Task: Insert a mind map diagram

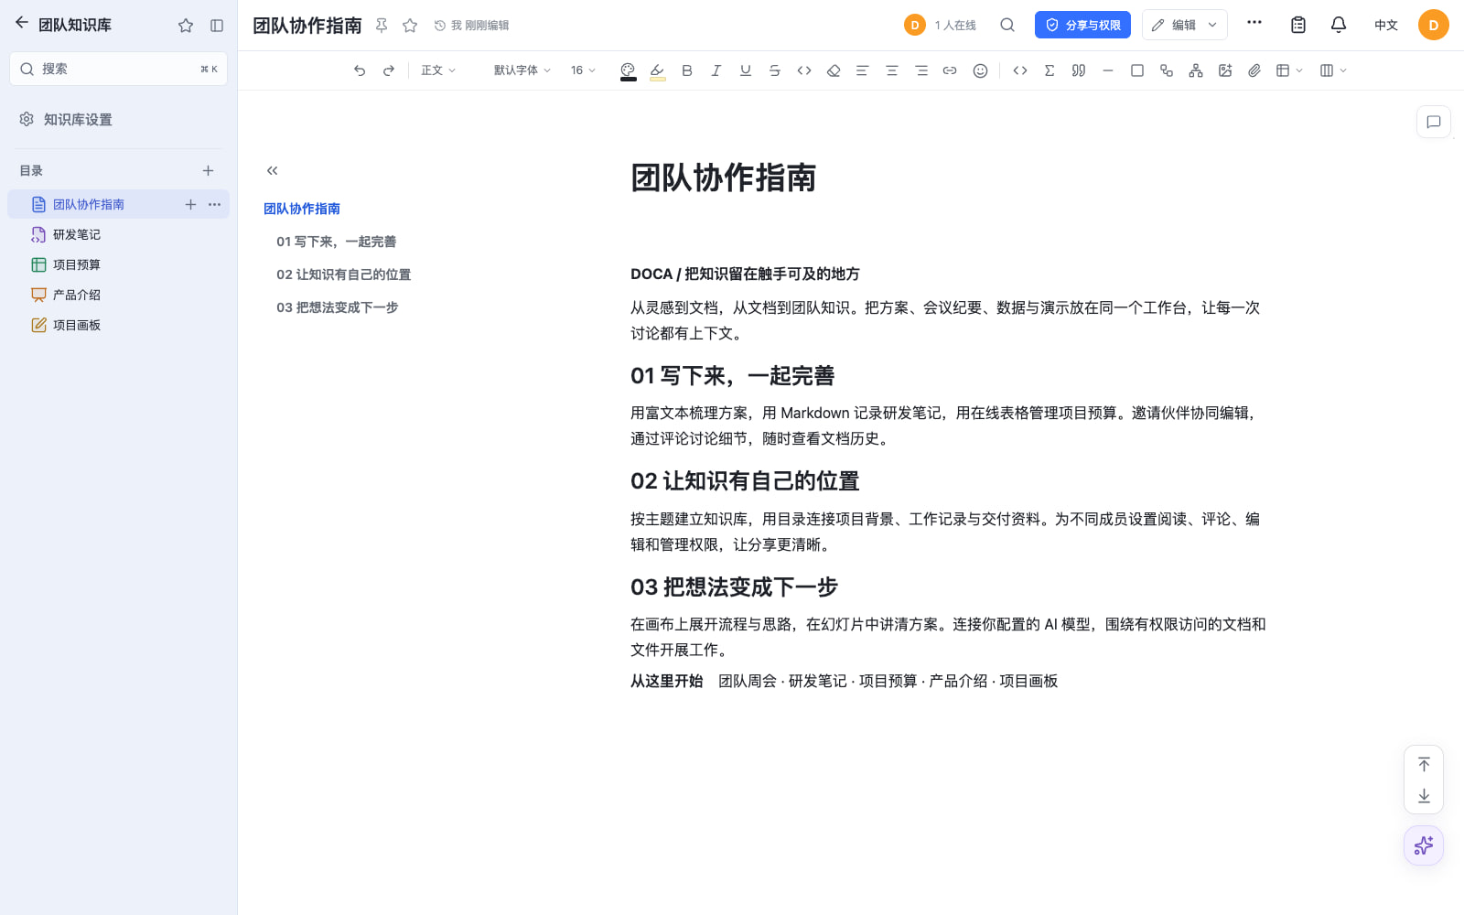Action: [x=1196, y=70]
